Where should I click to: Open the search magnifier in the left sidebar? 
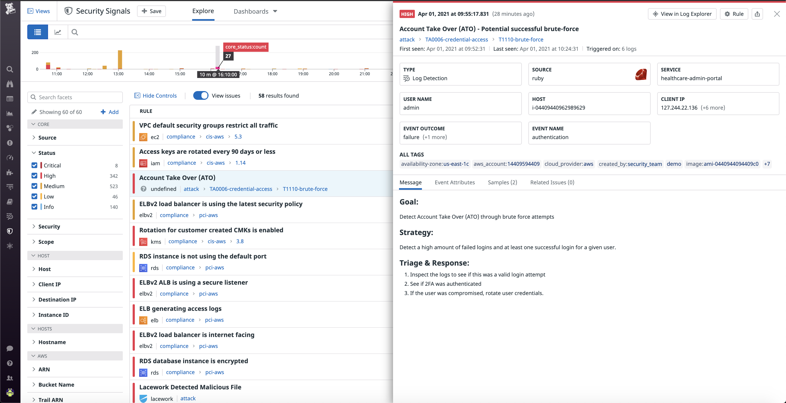pos(10,69)
